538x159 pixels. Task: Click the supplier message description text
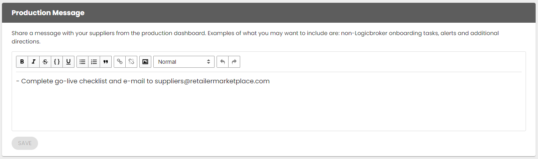255,37
